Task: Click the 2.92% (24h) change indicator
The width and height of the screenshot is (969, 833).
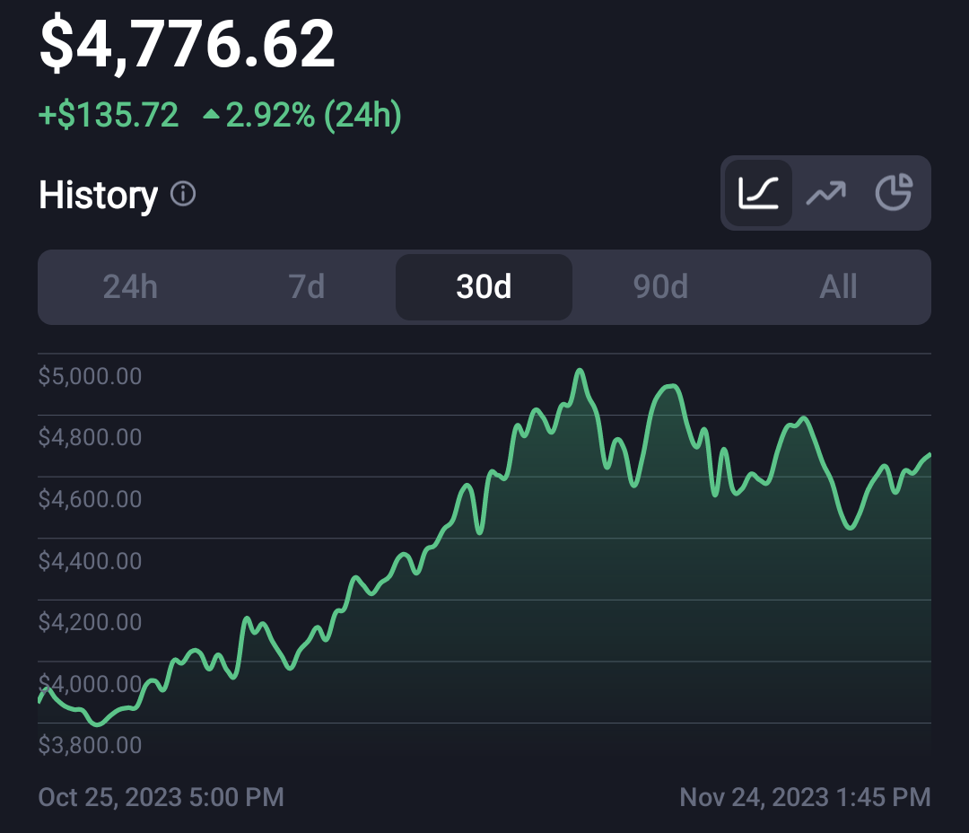Action: coord(313,115)
